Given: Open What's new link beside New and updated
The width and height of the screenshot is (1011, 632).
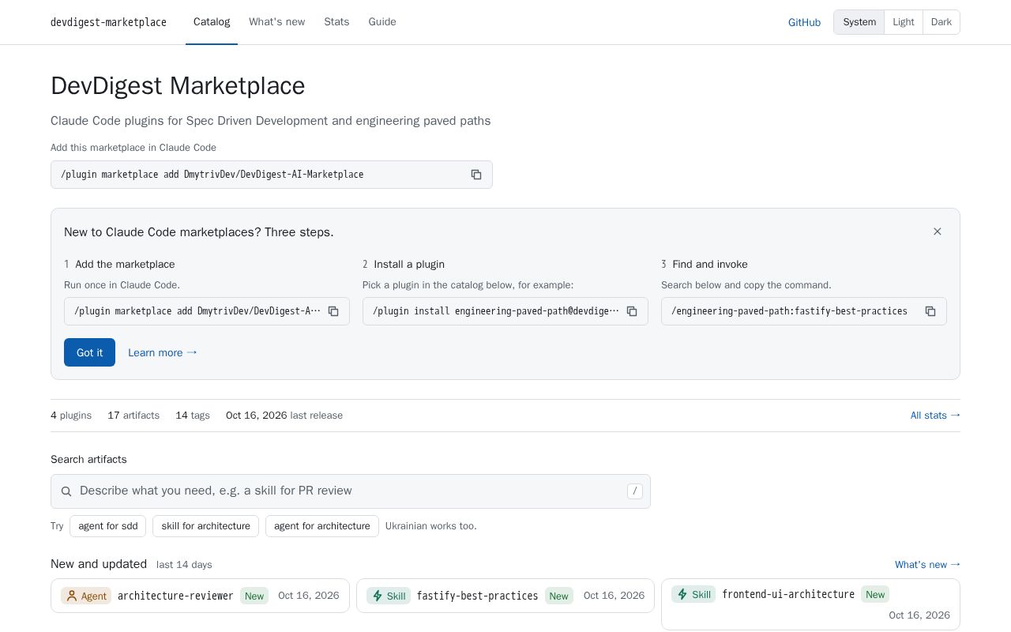Looking at the screenshot, I should pyautogui.click(x=927, y=564).
